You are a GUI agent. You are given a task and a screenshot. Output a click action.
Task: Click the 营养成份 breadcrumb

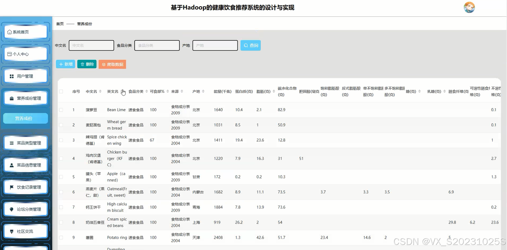(x=84, y=24)
